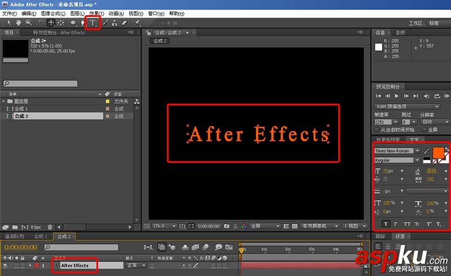This screenshot has width=451, height=276.
Task: Toggle transparency grid in viewer
Action: pyautogui.click(x=294, y=226)
